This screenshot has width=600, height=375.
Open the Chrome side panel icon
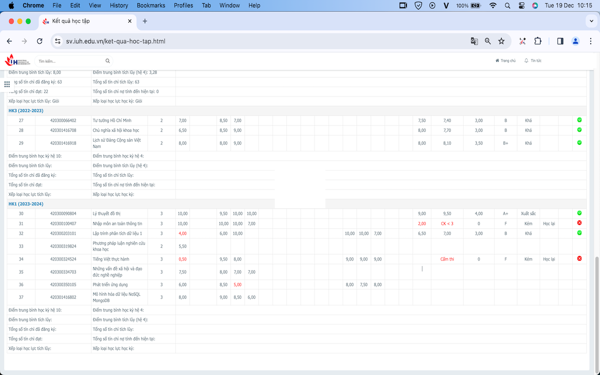pyautogui.click(x=560, y=41)
